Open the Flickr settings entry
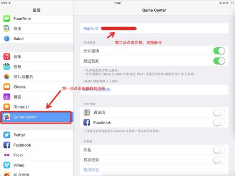This screenshot has height=176, width=235. tap(37, 155)
